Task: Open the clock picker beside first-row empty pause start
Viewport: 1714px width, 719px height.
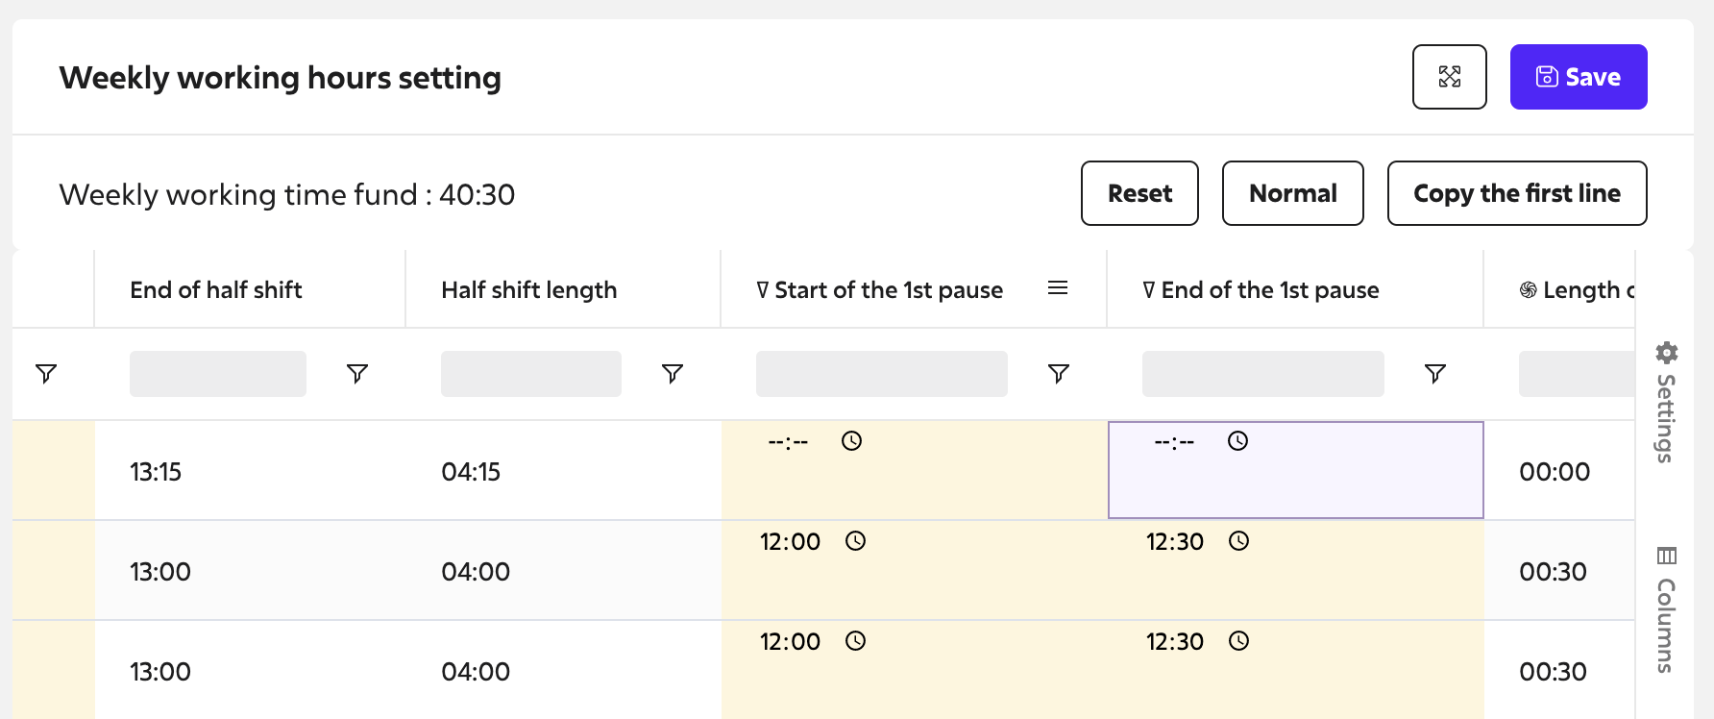Action: coord(852,441)
